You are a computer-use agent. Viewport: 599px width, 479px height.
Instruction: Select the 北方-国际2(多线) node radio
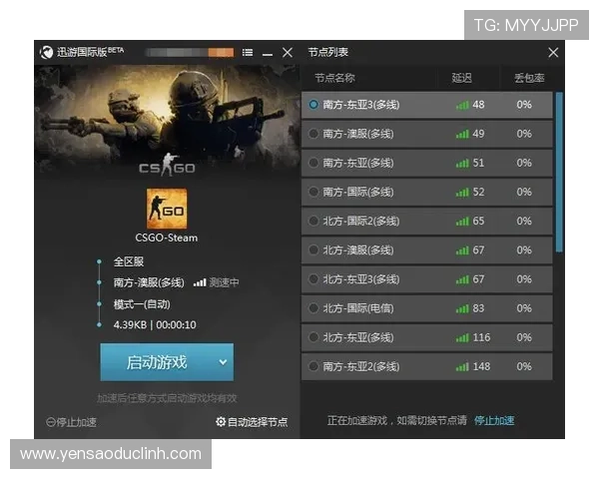(313, 221)
